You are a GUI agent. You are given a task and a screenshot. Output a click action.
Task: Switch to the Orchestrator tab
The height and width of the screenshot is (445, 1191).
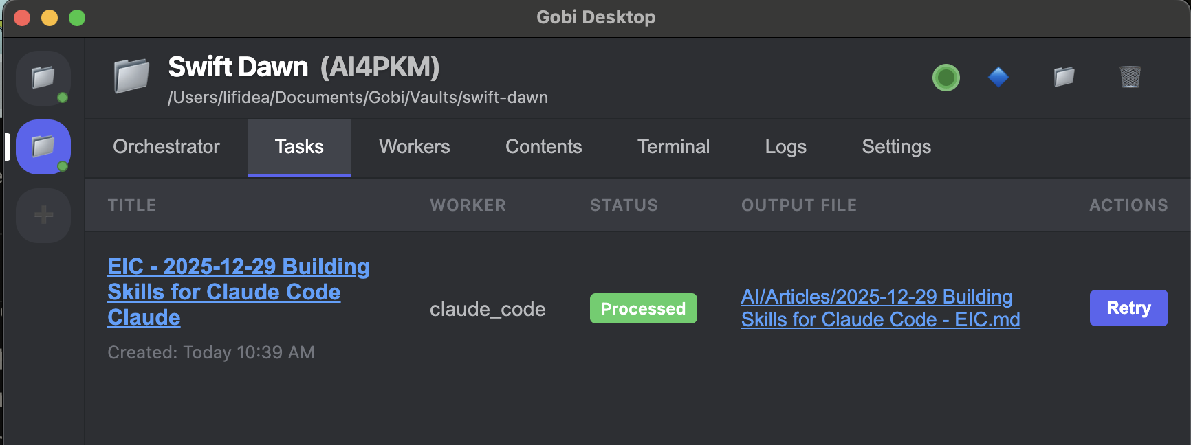click(x=166, y=147)
